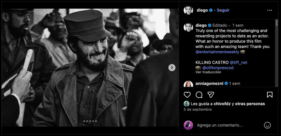Click Ver traducción to translate caption
The height and width of the screenshot is (136, 281).
click(208, 72)
